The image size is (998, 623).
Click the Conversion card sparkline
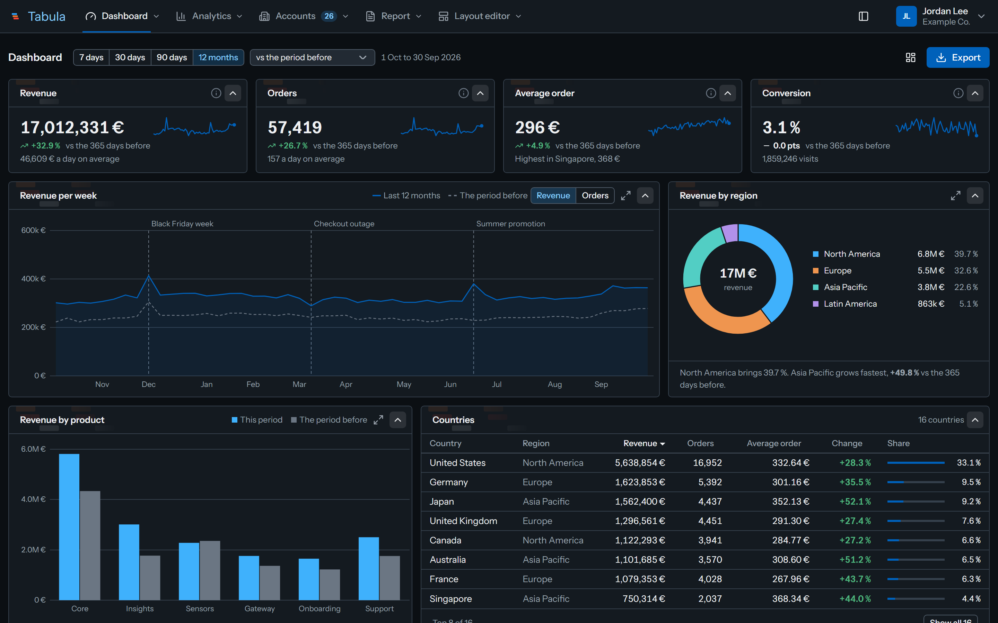(x=937, y=127)
